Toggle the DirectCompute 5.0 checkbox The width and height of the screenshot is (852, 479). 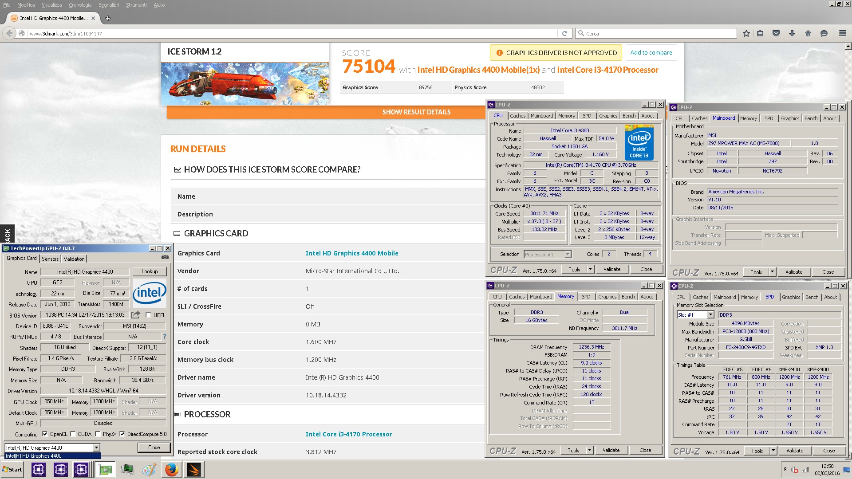coord(122,434)
